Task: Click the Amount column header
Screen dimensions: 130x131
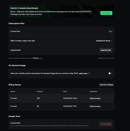Action: (x=40, y=91)
